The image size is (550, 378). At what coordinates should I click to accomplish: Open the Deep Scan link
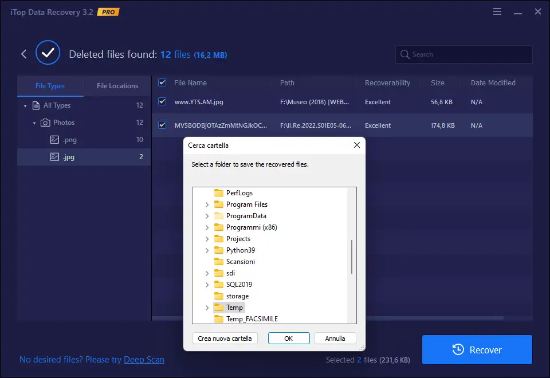[144, 360]
